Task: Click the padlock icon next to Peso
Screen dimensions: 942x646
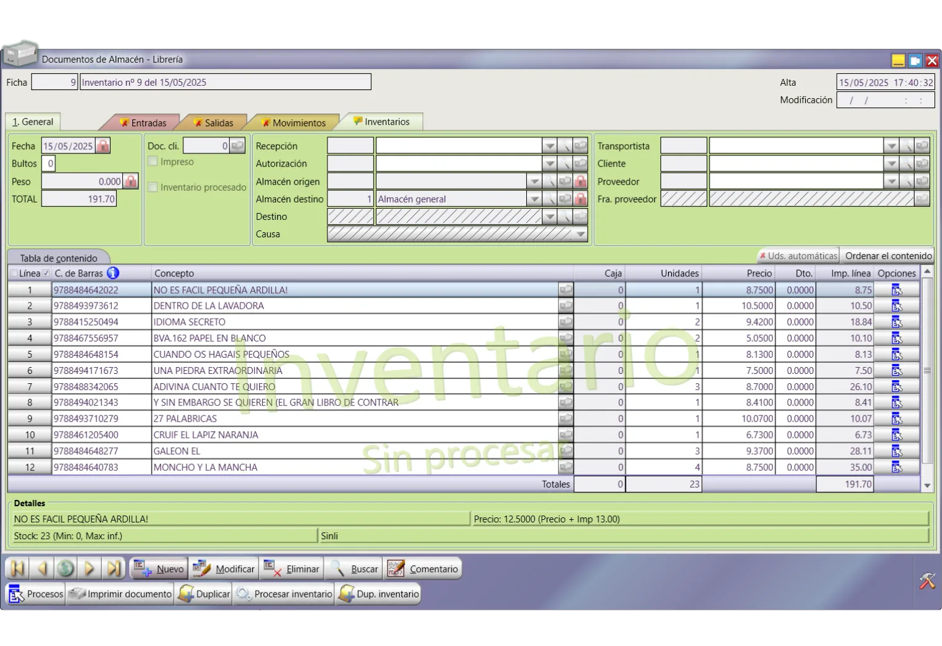Action: 130,181
